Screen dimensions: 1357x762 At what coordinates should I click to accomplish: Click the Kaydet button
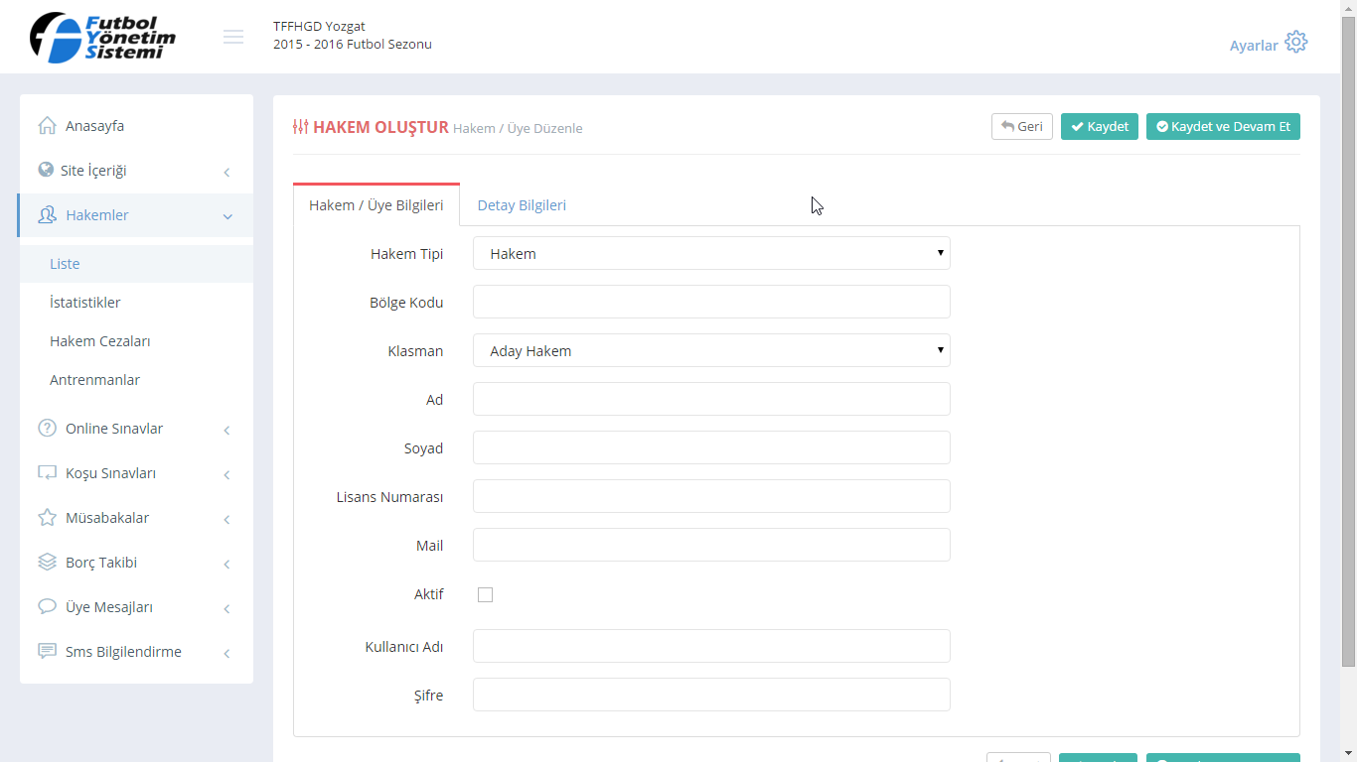(1099, 127)
